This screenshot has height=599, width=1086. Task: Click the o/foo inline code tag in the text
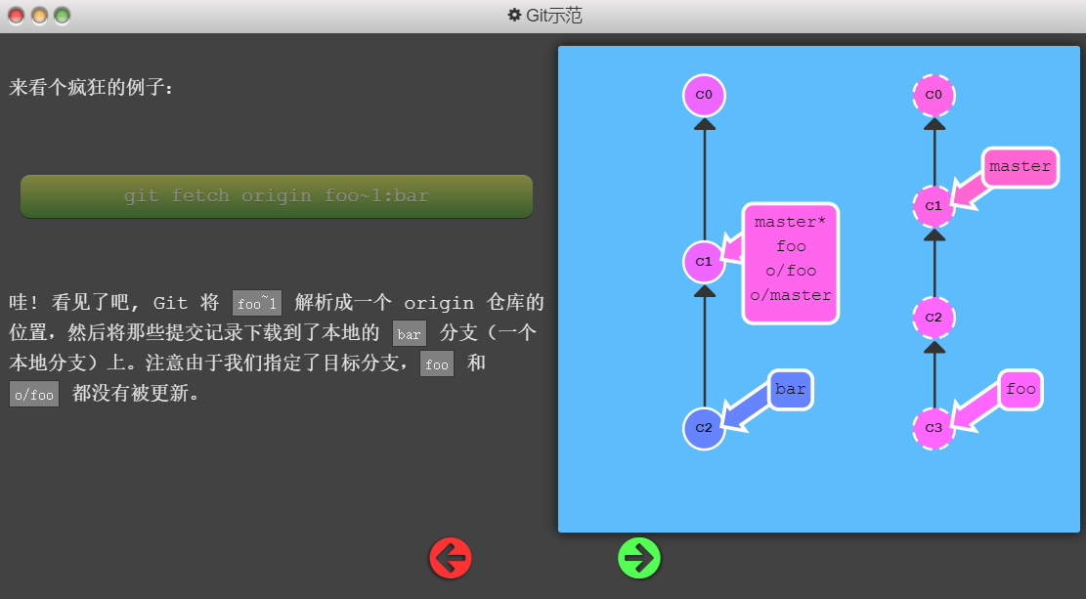tap(34, 395)
